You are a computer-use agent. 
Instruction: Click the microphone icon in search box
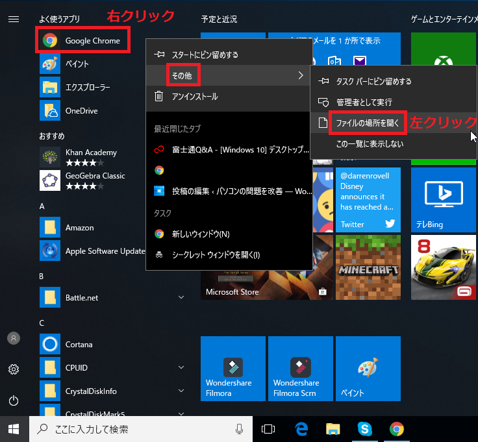point(239,429)
